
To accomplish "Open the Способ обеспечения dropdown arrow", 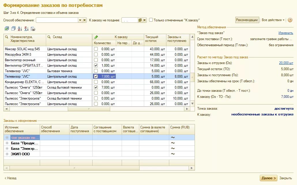I will pyautogui.click(x=80, y=20).
